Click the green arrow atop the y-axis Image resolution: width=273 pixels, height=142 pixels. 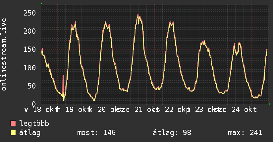click(x=41, y=4)
